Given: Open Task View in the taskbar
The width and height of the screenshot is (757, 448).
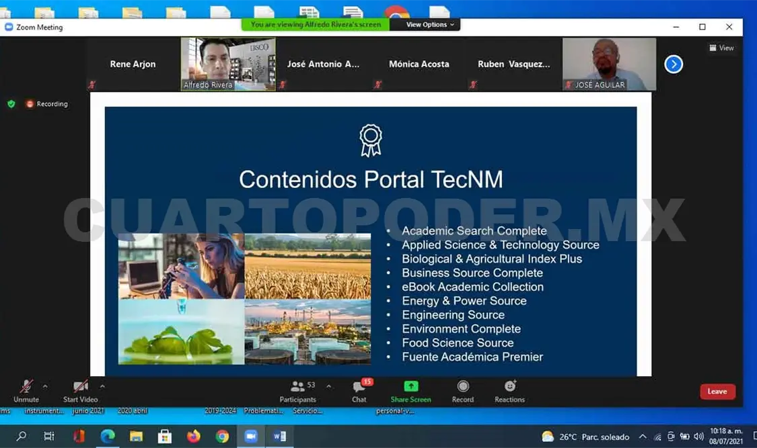Looking at the screenshot, I should click(49, 437).
